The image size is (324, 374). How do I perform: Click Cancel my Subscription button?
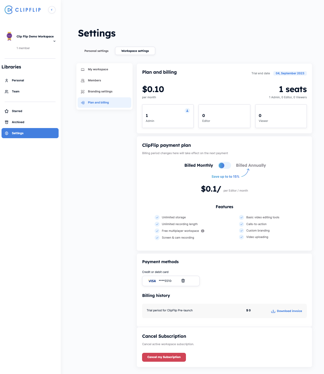(x=164, y=357)
